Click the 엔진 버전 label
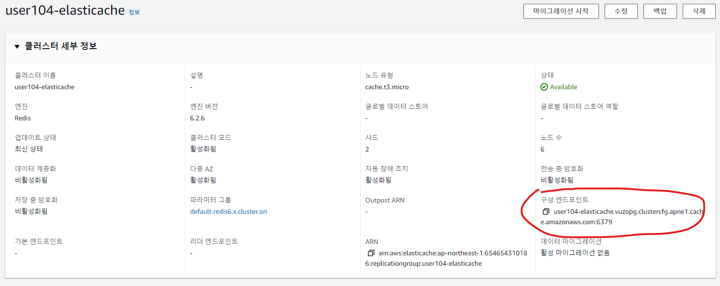This screenshot has width=720, height=286. pos(204,107)
